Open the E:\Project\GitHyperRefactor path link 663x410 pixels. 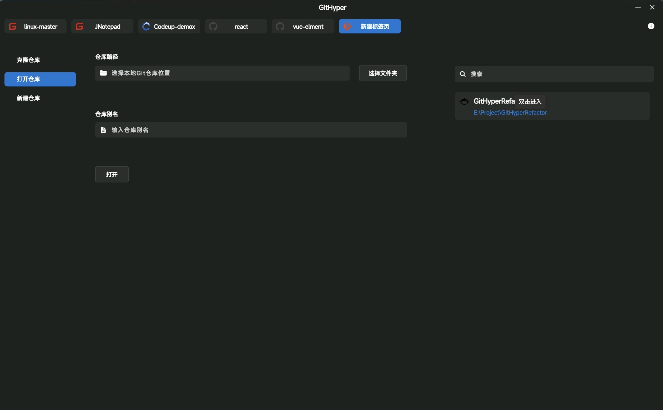(510, 113)
